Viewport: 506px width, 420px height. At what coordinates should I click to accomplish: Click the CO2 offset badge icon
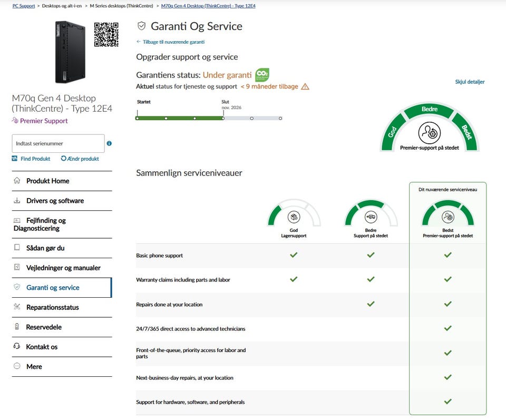262,75
